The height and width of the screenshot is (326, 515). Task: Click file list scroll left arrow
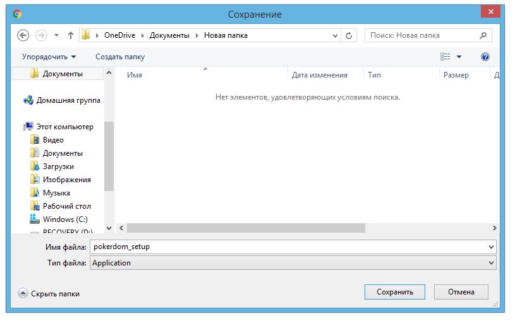click(x=121, y=228)
